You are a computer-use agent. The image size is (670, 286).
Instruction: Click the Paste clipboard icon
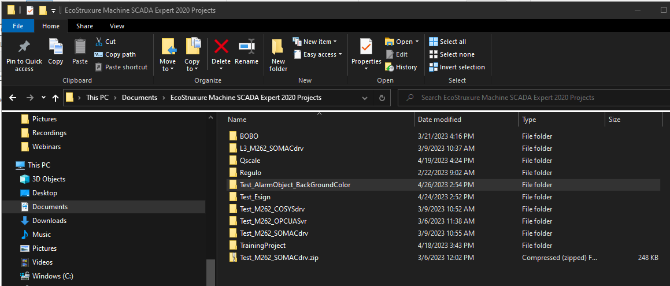coord(80,46)
